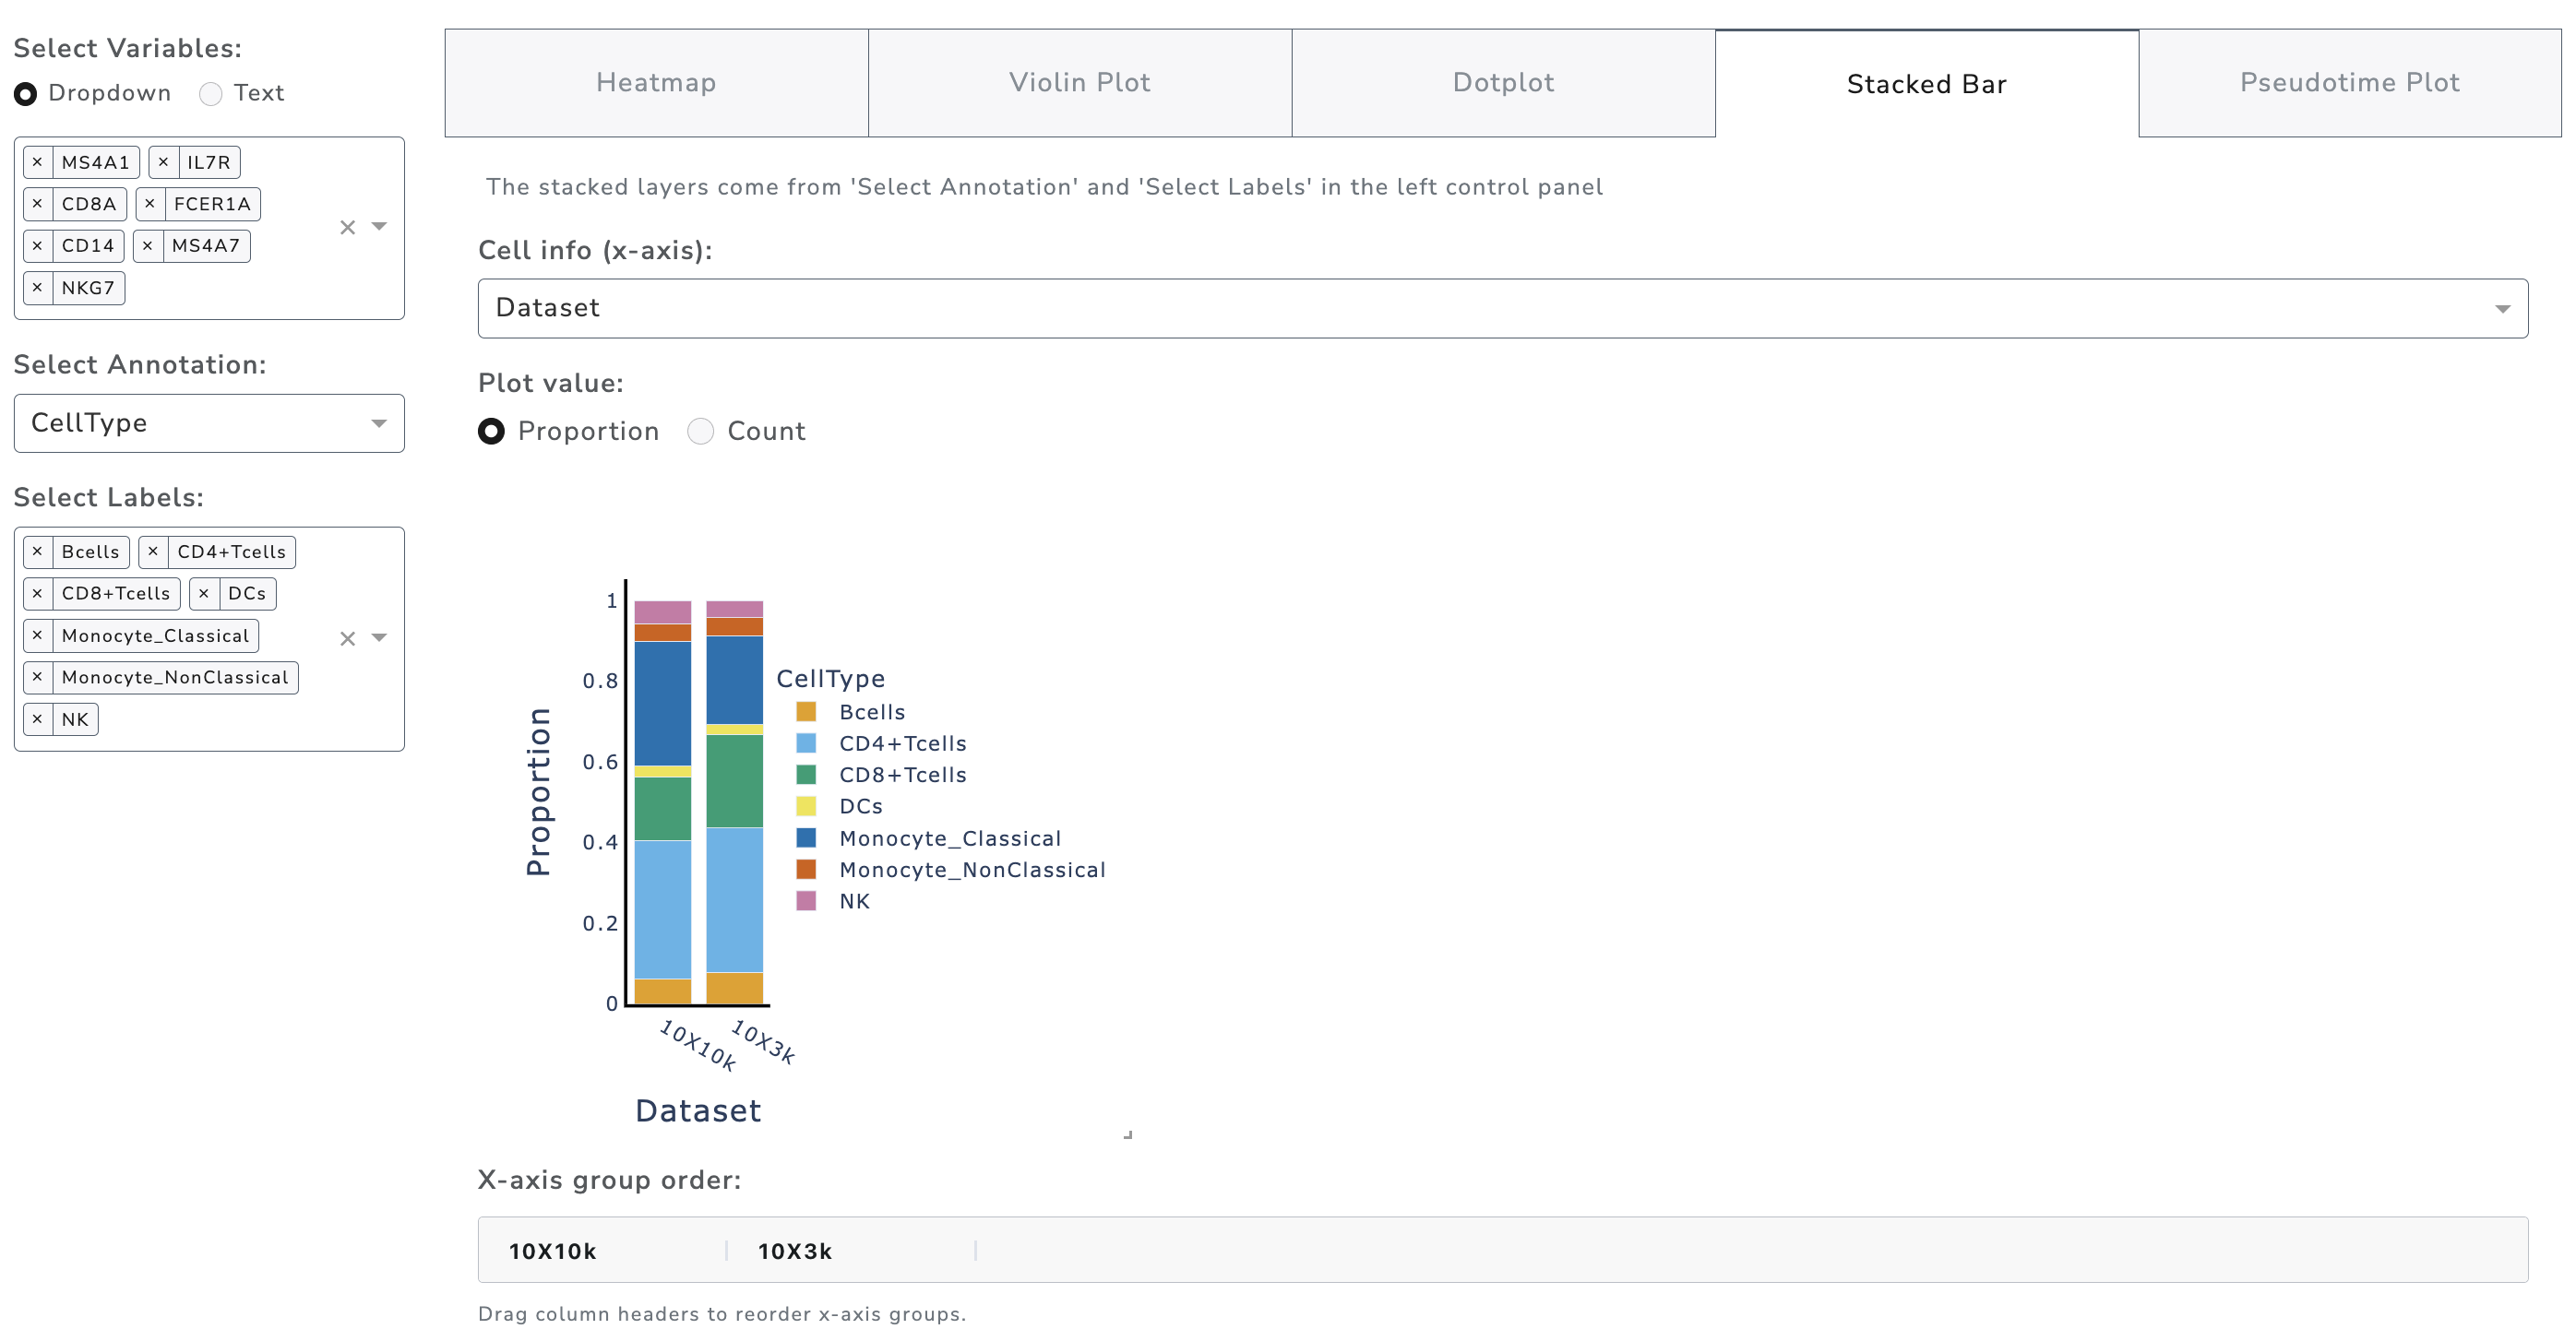The width and height of the screenshot is (2576, 1341).
Task: Remove the Monocyte_NonClassical label tag
Action: point(37,678)
